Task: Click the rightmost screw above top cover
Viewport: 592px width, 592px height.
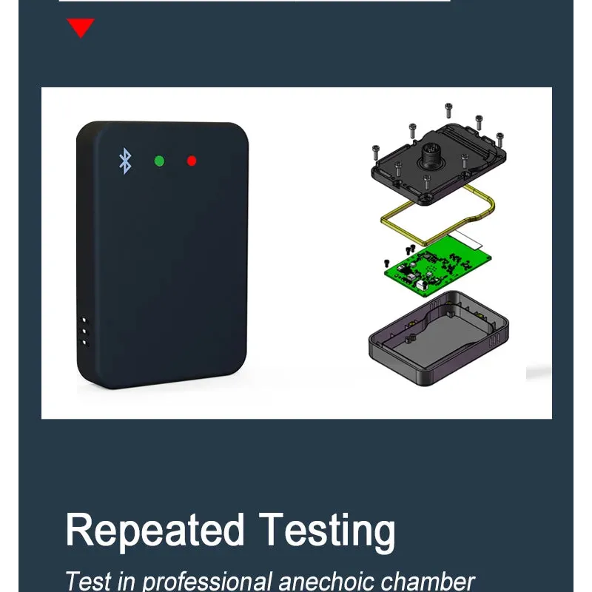Action: (x=500, y=139)
